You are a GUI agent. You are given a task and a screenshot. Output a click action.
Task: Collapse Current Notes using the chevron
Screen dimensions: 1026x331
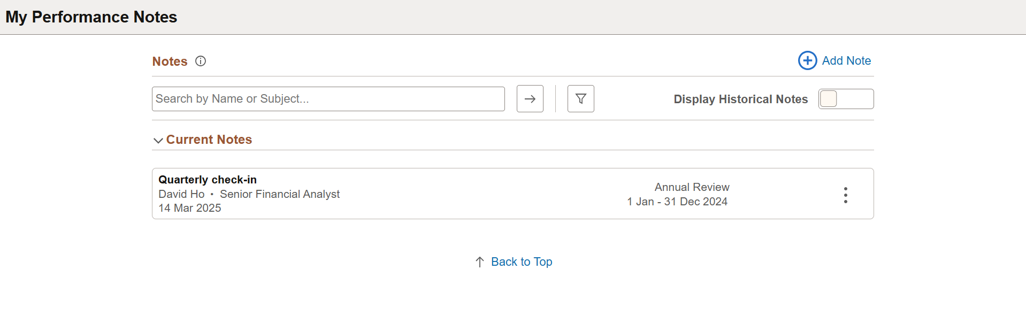(x=158, y=140)
